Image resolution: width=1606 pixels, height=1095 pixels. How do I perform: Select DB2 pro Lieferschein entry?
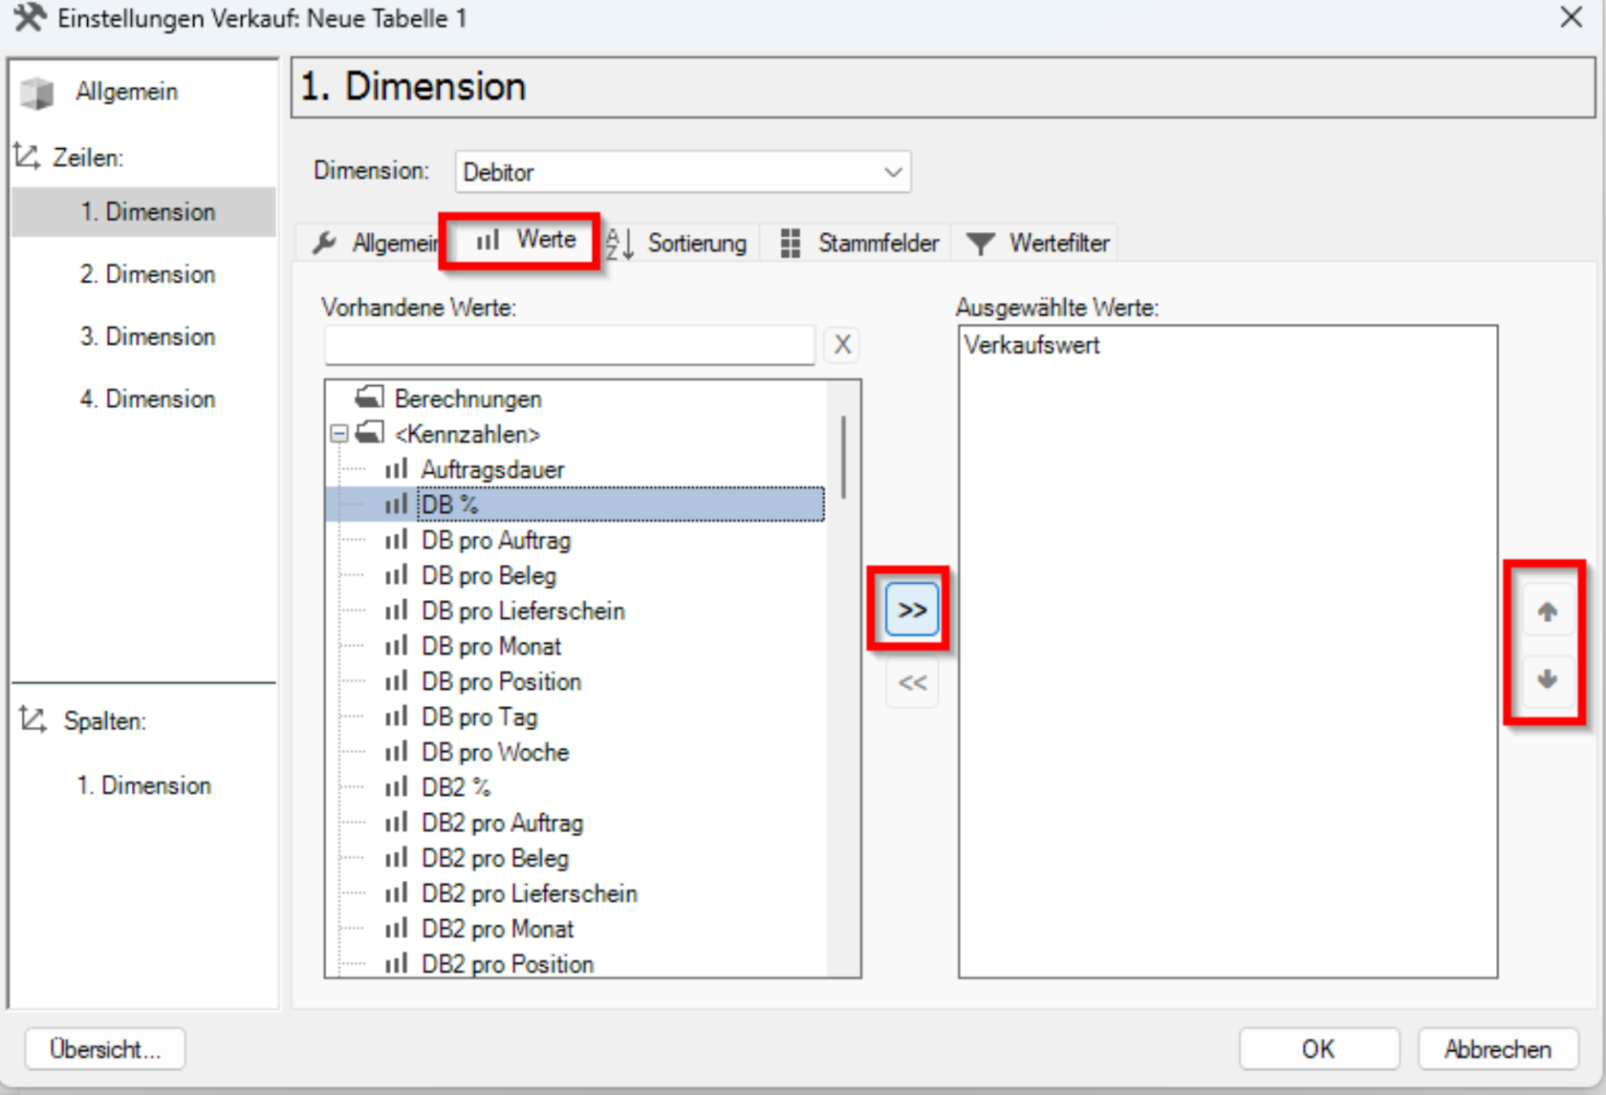pos(530,893)
